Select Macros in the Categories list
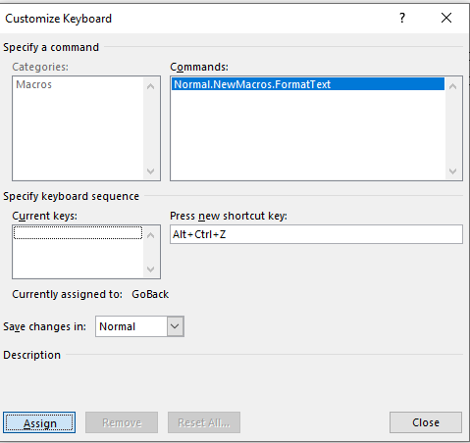The height and width of the screenshot is (443, 470). pyautogui.click(x=33, y=84)
